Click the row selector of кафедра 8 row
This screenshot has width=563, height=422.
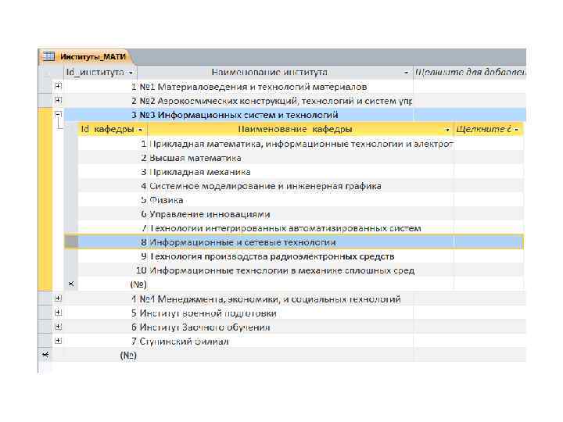71,242
